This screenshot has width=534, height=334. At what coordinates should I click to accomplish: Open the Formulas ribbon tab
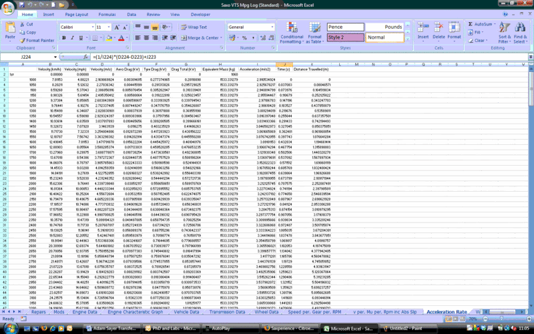tap(107, 15)
